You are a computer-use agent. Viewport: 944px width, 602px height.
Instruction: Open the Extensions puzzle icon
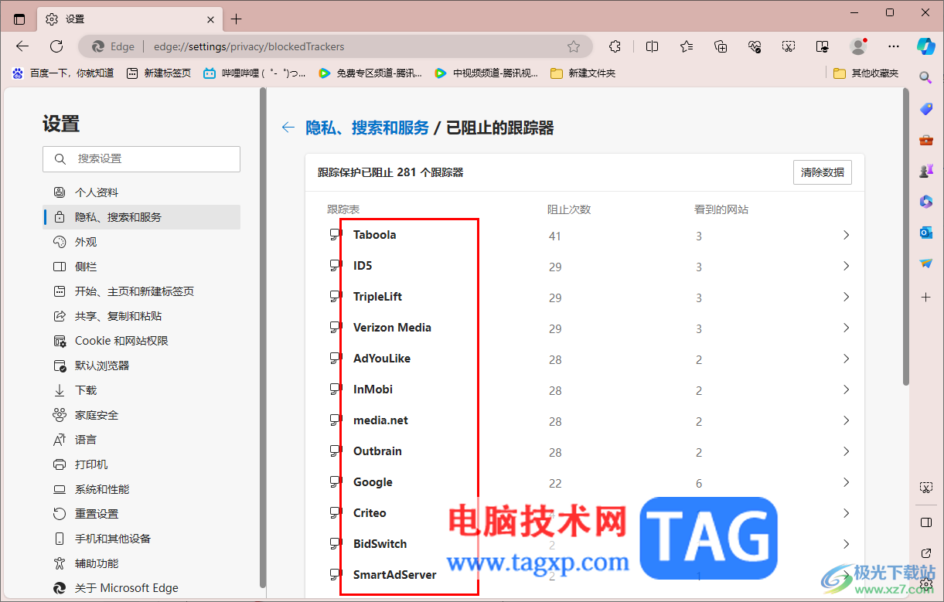(x=615, y=46)
